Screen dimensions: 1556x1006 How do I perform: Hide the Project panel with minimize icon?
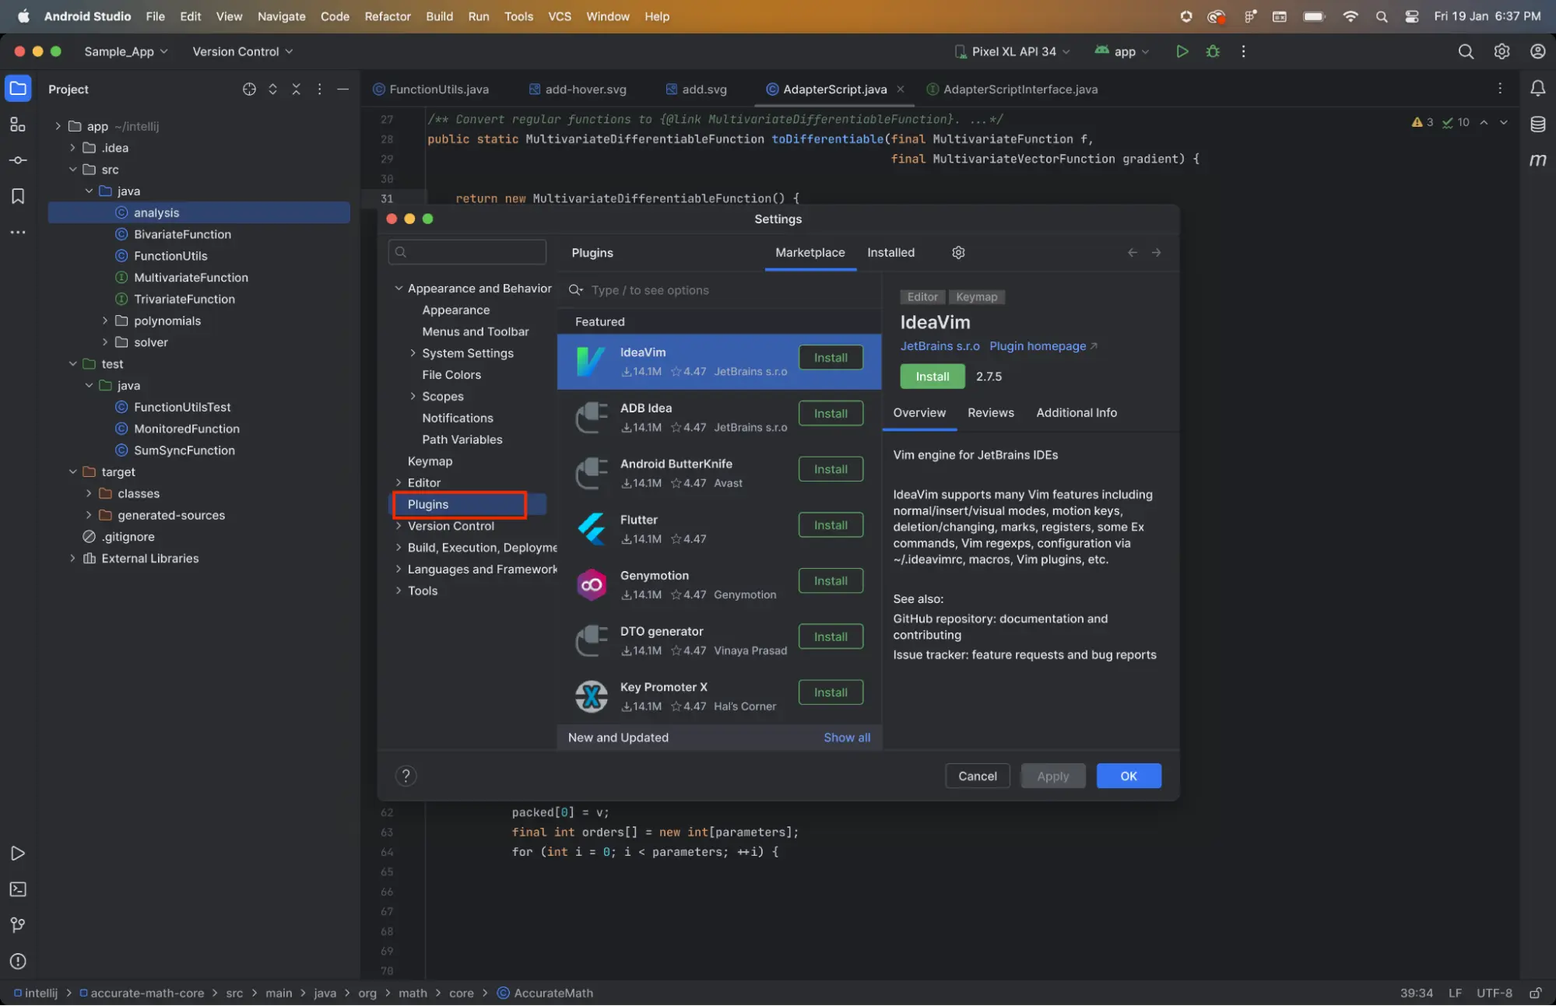[x=342, y=89]
